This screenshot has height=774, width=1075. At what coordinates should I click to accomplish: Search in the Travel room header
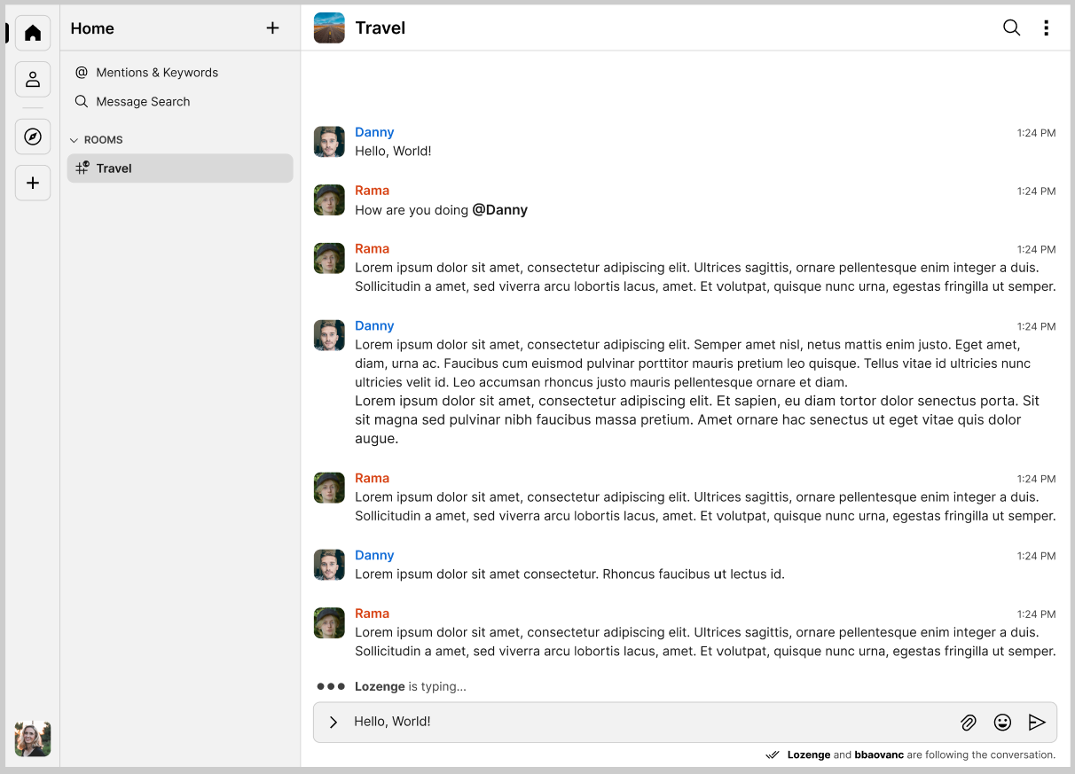(1011, 27)
